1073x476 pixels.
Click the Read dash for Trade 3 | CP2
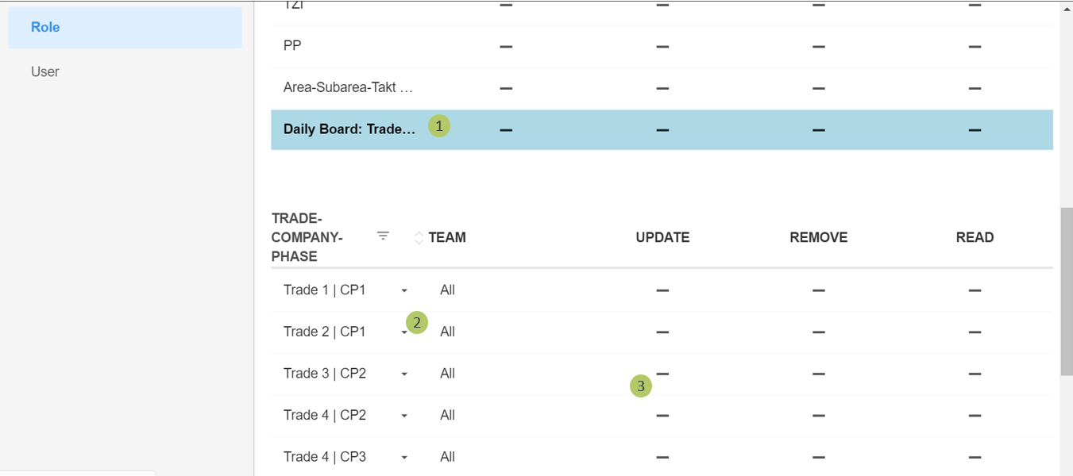point(975,374)
